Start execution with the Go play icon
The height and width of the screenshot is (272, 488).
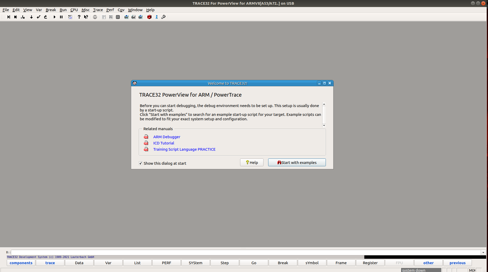click(x=54, y=17)
